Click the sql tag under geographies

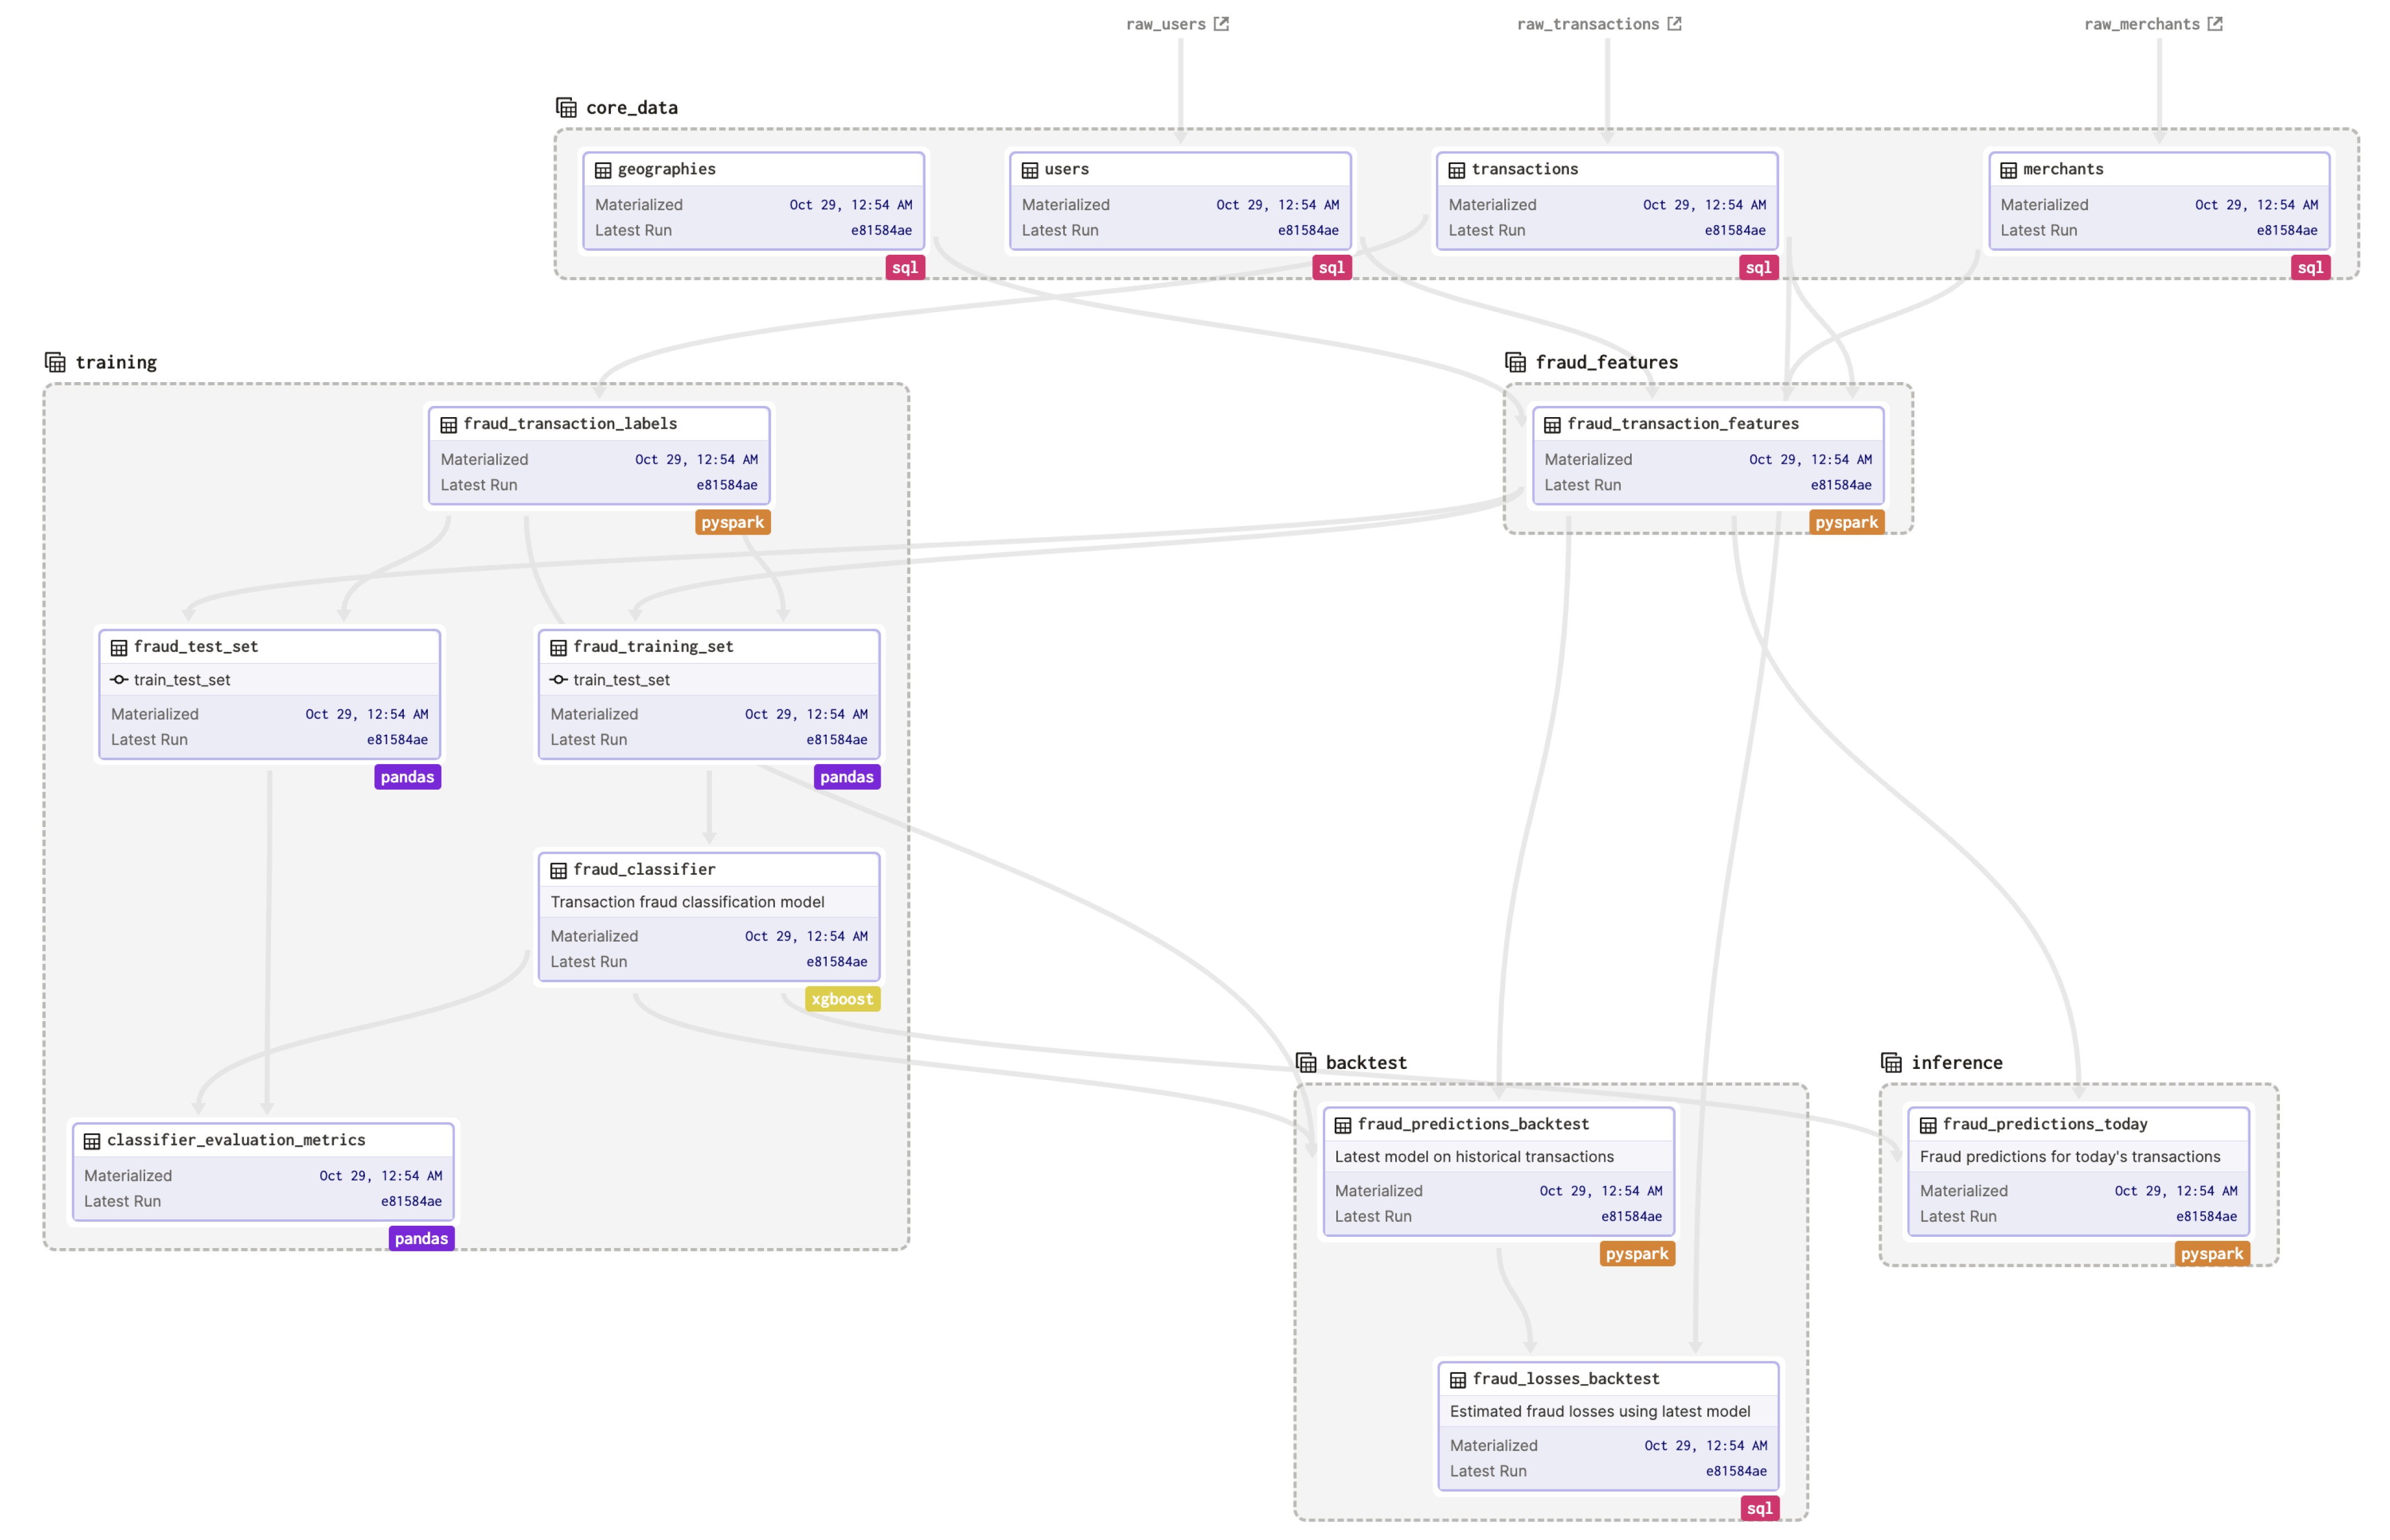coord(905,267)
